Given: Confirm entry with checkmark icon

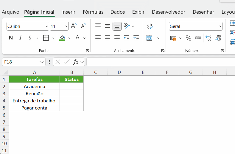Looking at the screenshot, I should pyautogui.click(x=66, y=62).
